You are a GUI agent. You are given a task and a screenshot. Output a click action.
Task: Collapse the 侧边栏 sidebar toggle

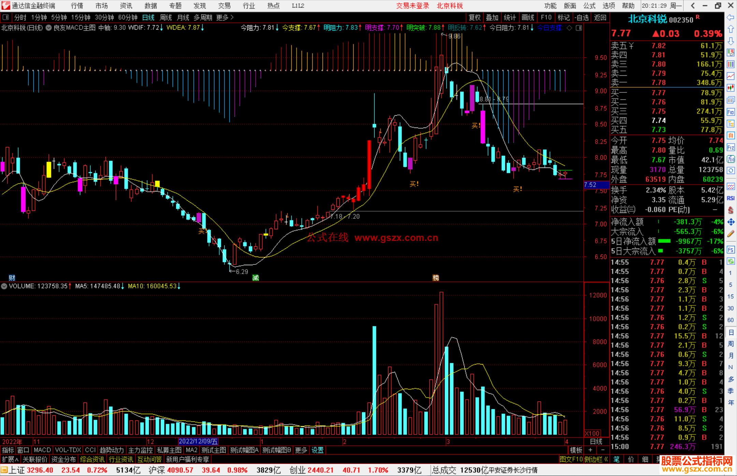pyautogui.click(x=596, y=459)
